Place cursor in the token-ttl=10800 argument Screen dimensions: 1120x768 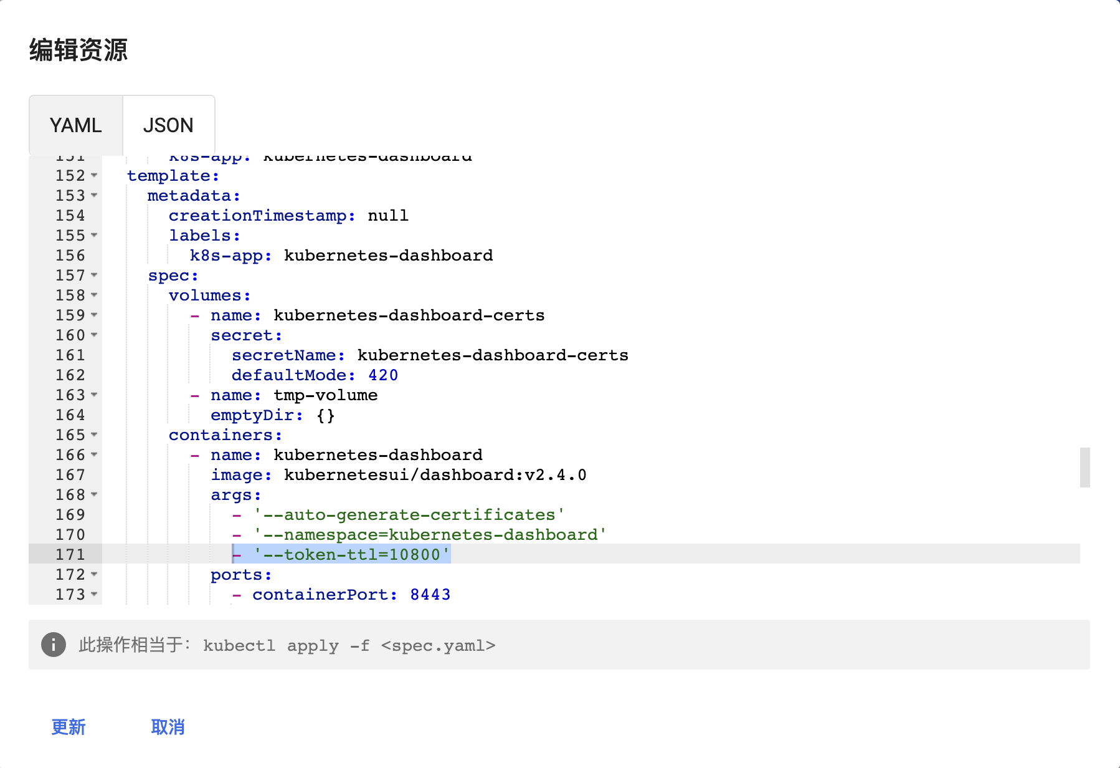pyautogui.click(x=352, y=554)
